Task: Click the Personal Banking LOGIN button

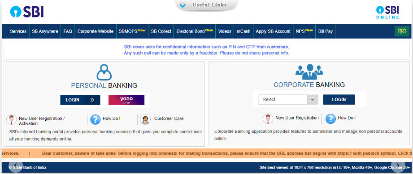Action: pyautogui.click(x=80, y=100)
